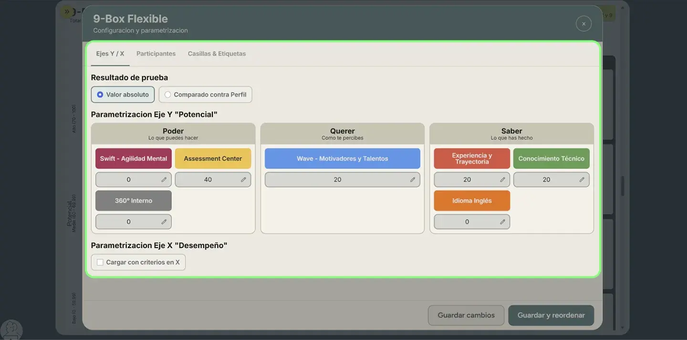687x340 pixels.
Task: Click the 9-Box Flexible dialog title
Action: (130, 19)
